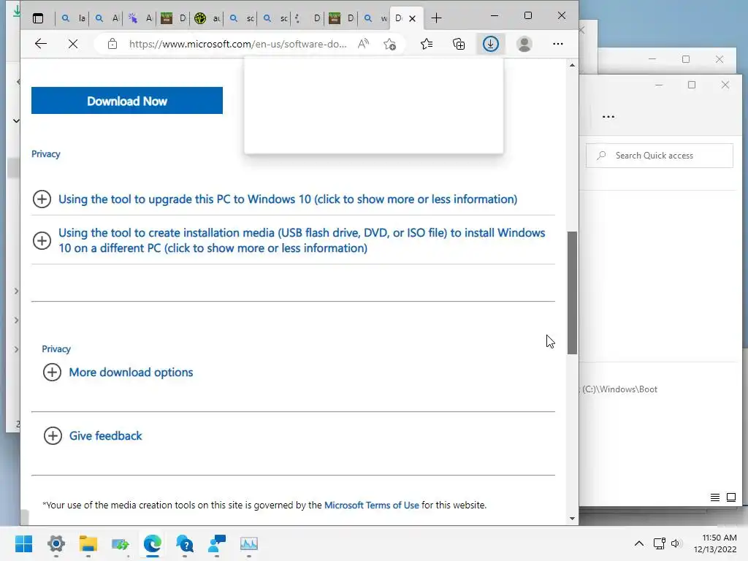Open Privacy link above More download options
The width and height of the screenshot is (748, 561).
(56, 349)
